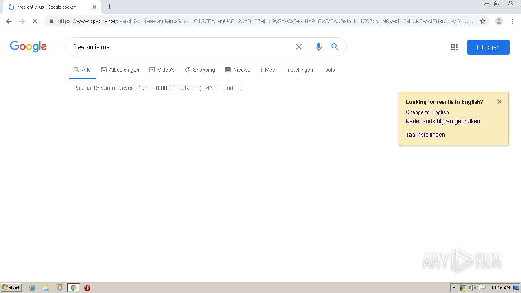
Task: Clear the search box text
Action: [x=299, y=47]
